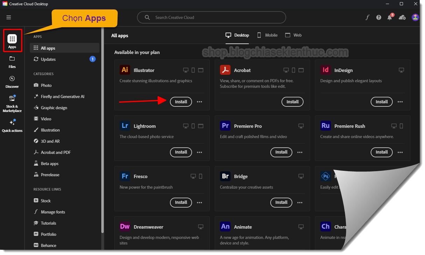Click the Animate app icon
425x255 pixels.
tap(225, 226)
